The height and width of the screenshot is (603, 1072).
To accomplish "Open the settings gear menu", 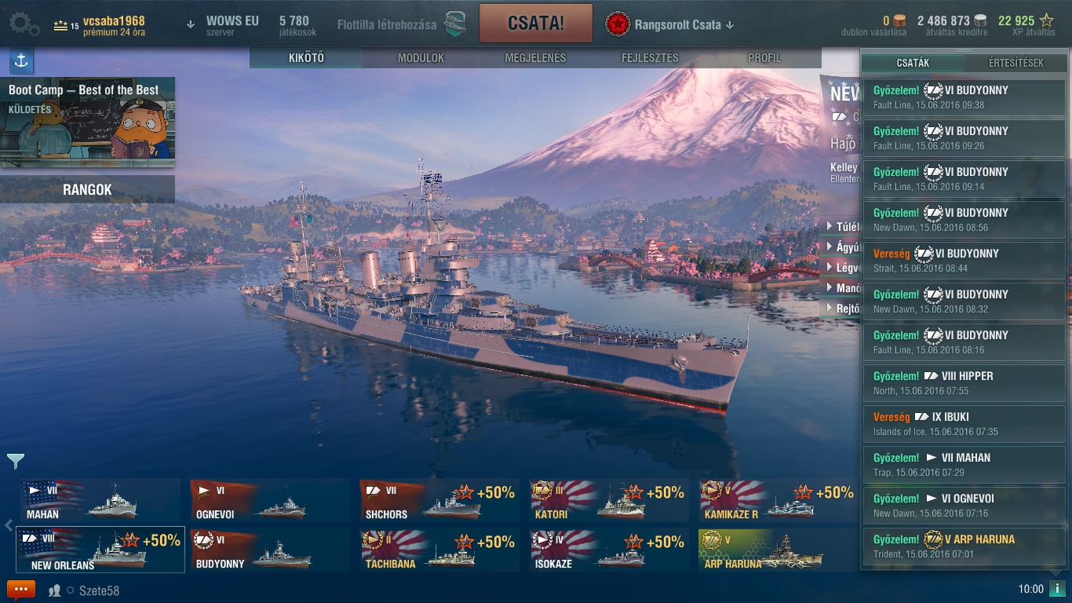I will click(x=24, y=24).
